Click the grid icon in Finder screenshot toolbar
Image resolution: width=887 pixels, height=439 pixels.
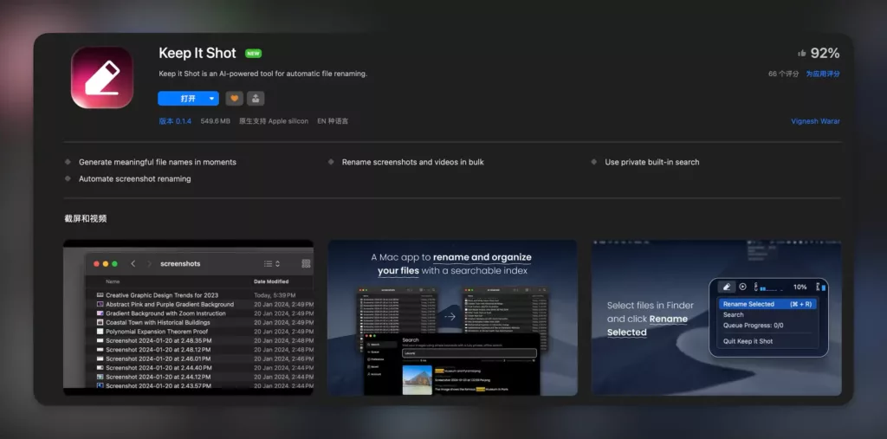point(306,263)
